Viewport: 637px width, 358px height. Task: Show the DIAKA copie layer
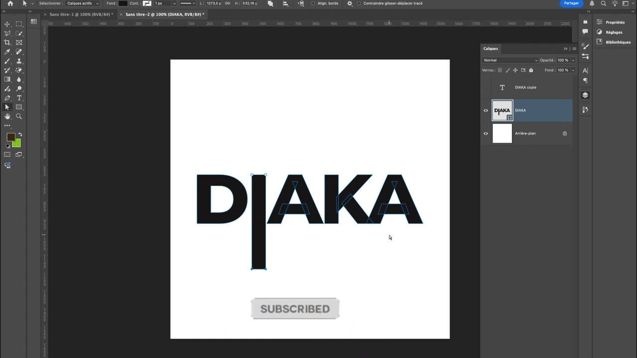[486, 88]
